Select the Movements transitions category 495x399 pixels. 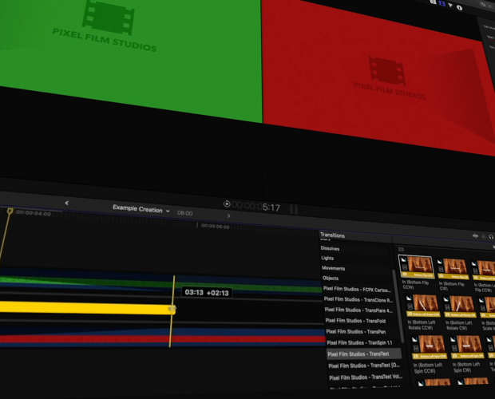[334, 268]
